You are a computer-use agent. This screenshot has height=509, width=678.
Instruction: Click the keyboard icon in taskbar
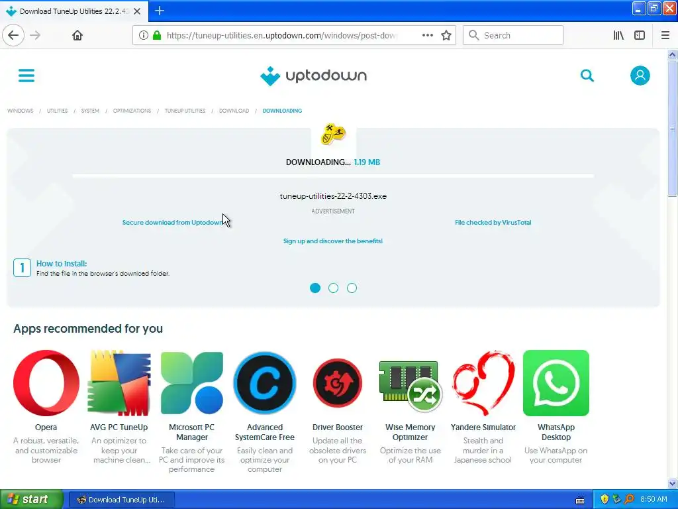tap(580, 500)
